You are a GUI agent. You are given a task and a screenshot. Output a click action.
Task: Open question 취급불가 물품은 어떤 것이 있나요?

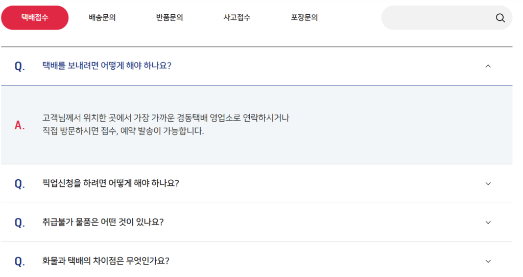[103, 222]
